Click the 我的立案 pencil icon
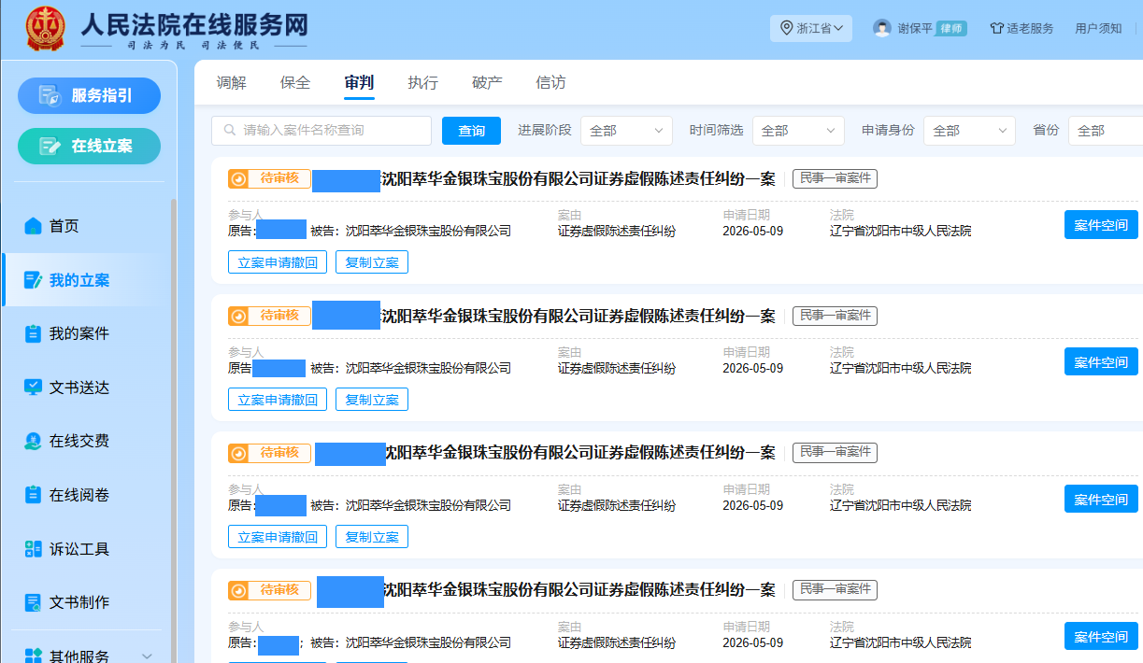Screen dimensions: 1143x663 click(34, 279)
